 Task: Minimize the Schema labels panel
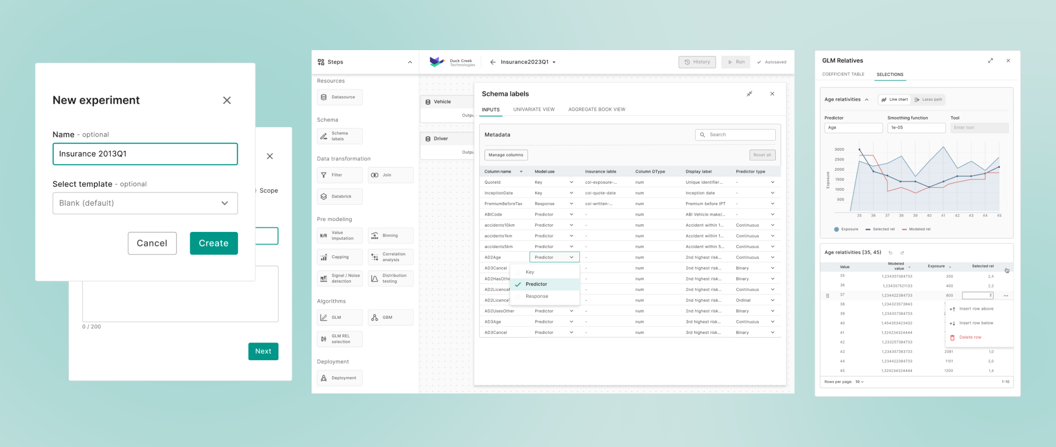pyautogui.click(x=749, y=94)
